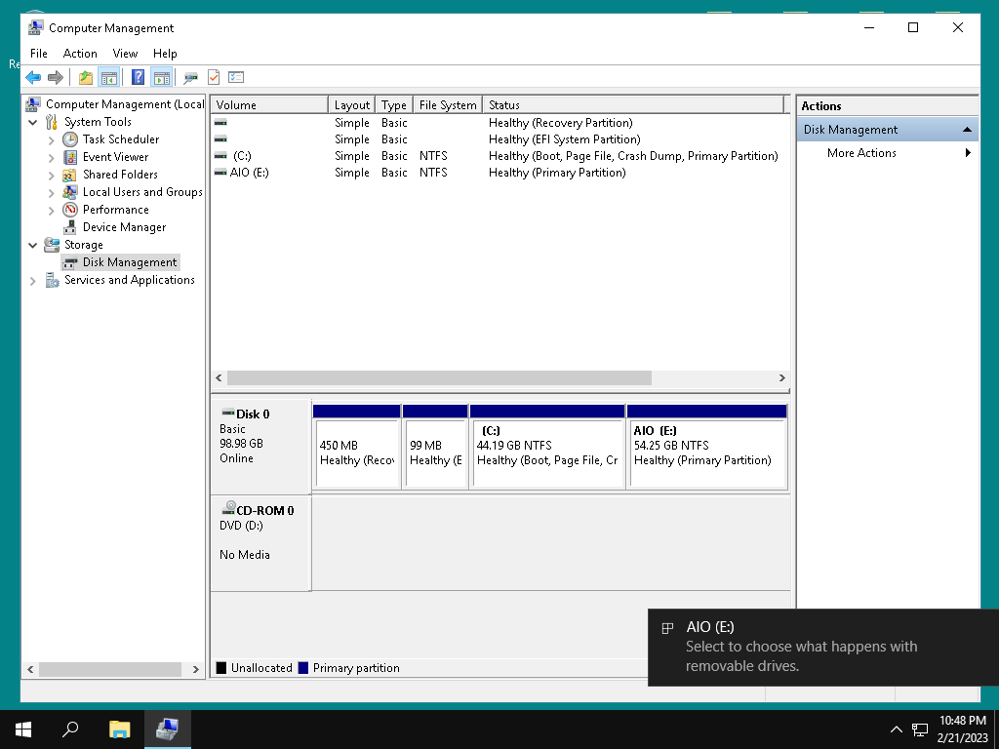Expand the Task Scheduler node
The width and height of the screenshot is (999, 749).
point(52,140)
